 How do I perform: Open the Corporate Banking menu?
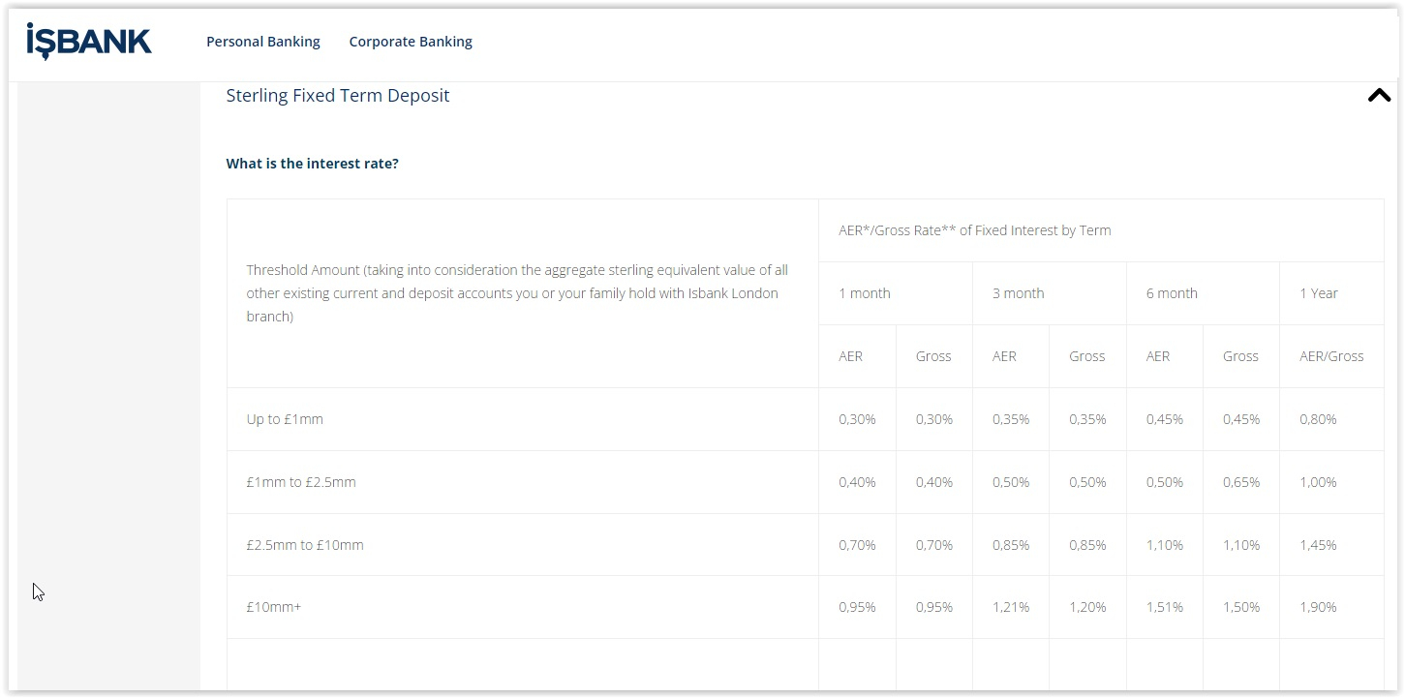pos(411,42)
